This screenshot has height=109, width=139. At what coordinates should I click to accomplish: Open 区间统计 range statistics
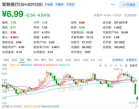pos(118,60)
